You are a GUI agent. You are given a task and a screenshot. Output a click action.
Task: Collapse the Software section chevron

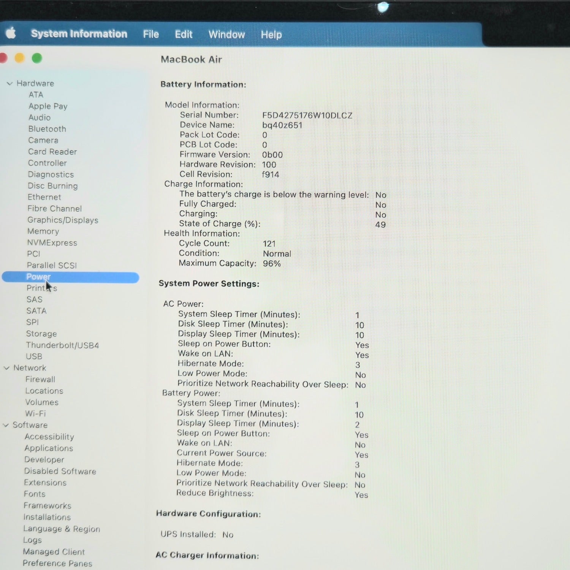click(x=6, y=425)
